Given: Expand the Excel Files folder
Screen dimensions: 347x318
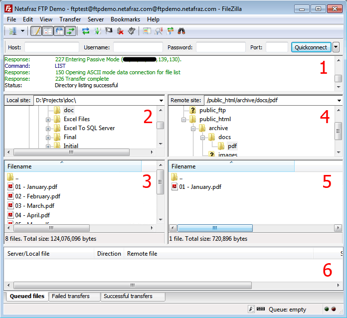Looking at the screenshot, I should tap(48, 120).
